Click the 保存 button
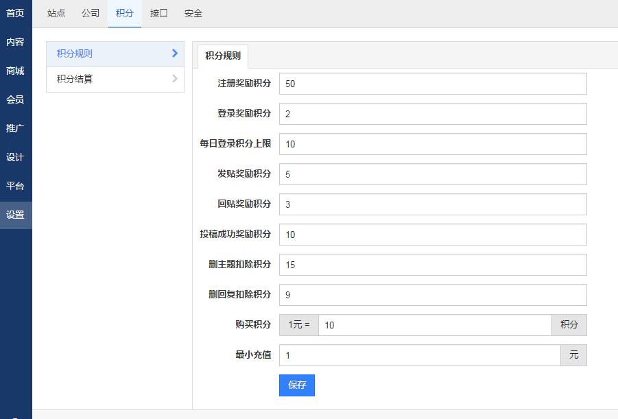The image size is (618, 419). (296, 385)
